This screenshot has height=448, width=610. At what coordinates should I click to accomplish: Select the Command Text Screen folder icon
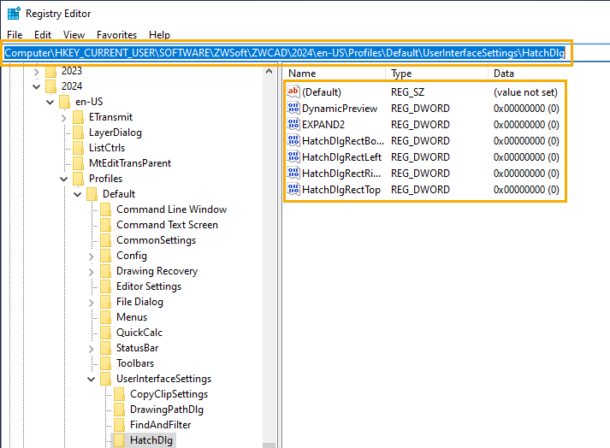(x=105, y=224)
